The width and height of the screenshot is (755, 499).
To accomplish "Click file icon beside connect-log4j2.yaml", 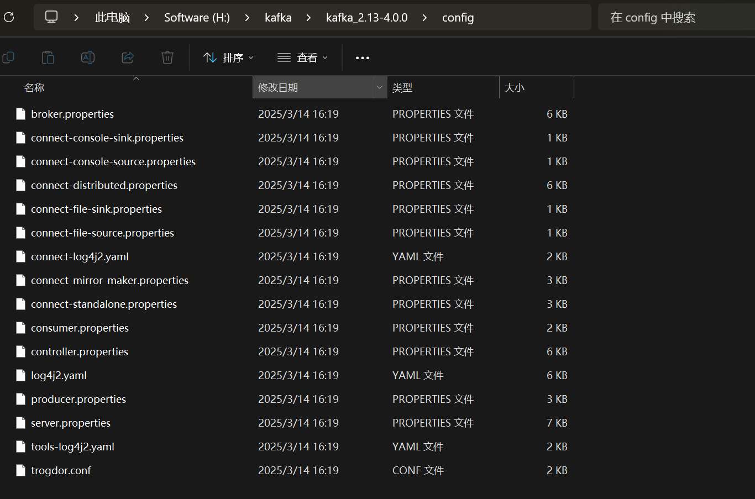I will [21, 256].
